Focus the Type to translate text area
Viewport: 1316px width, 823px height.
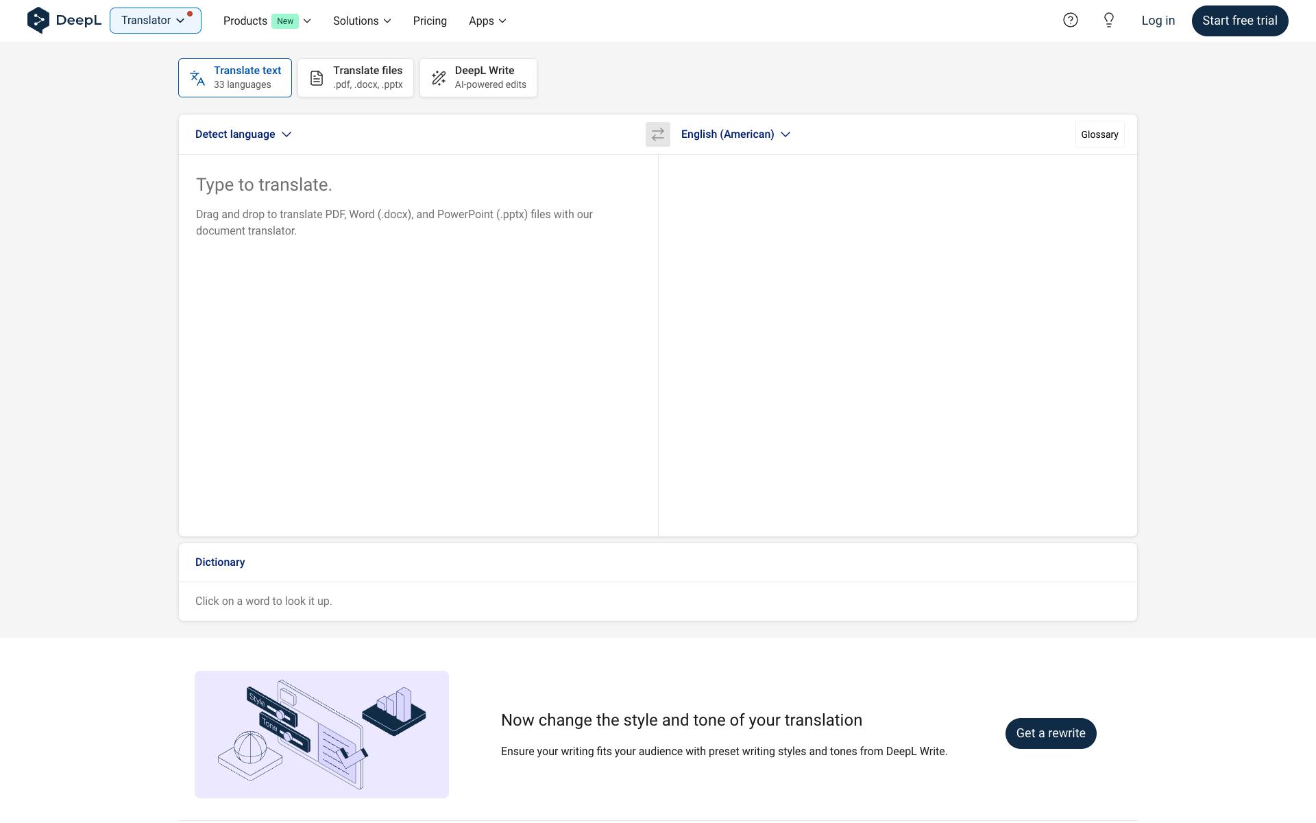(418, 343)
